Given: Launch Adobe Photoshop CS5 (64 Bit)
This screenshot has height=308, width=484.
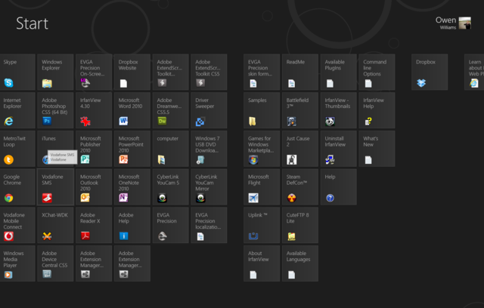Looking at the screenshot, I should pyautogui.click(x=55, y=110).
